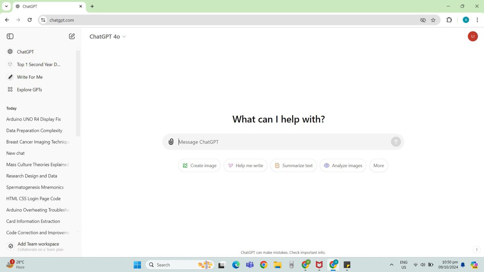Click the browser forward arrow

click(x=18, y=20)
